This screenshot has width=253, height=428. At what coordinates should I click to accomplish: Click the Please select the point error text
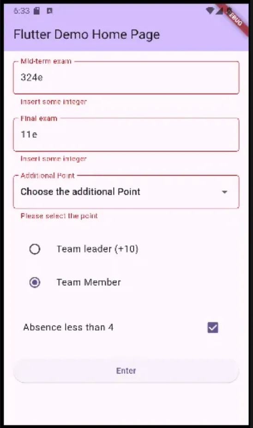coord(59,216)
